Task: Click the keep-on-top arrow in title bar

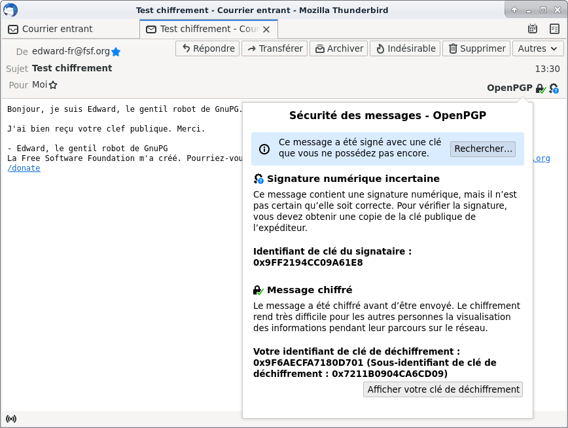Action: [x=514, y=10]
